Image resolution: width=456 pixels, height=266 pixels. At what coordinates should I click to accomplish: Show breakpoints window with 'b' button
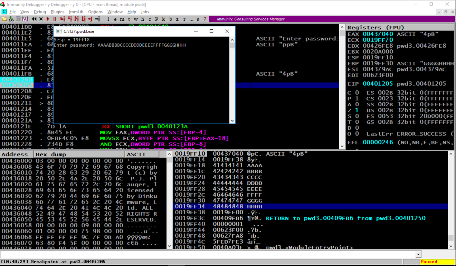click(x=170, y=19)
